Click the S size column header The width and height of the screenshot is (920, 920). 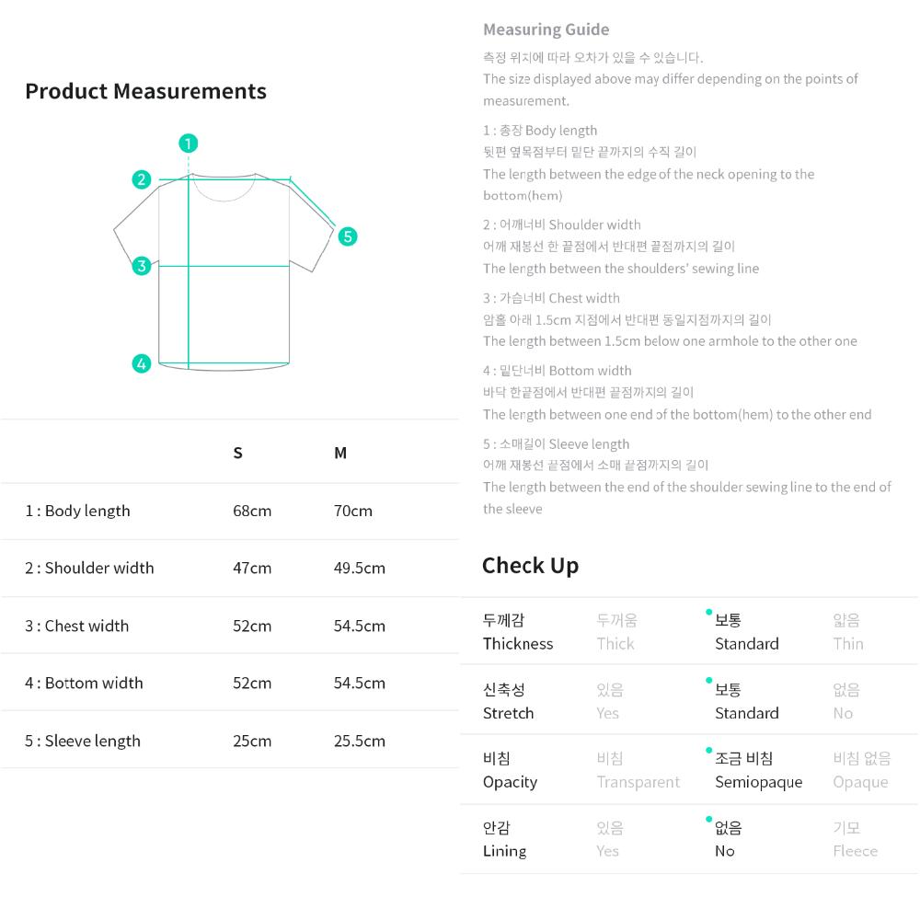pos(237,453)
